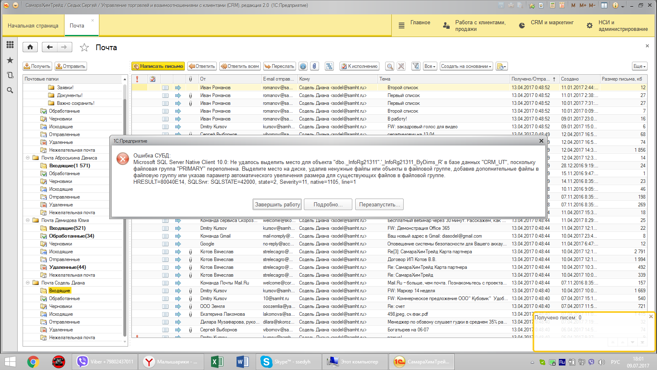Image resolution: width=657 pixels, height=370 pixels.
Task: Click the Viber icon on the taskbar
Action: tap(83, 362)
